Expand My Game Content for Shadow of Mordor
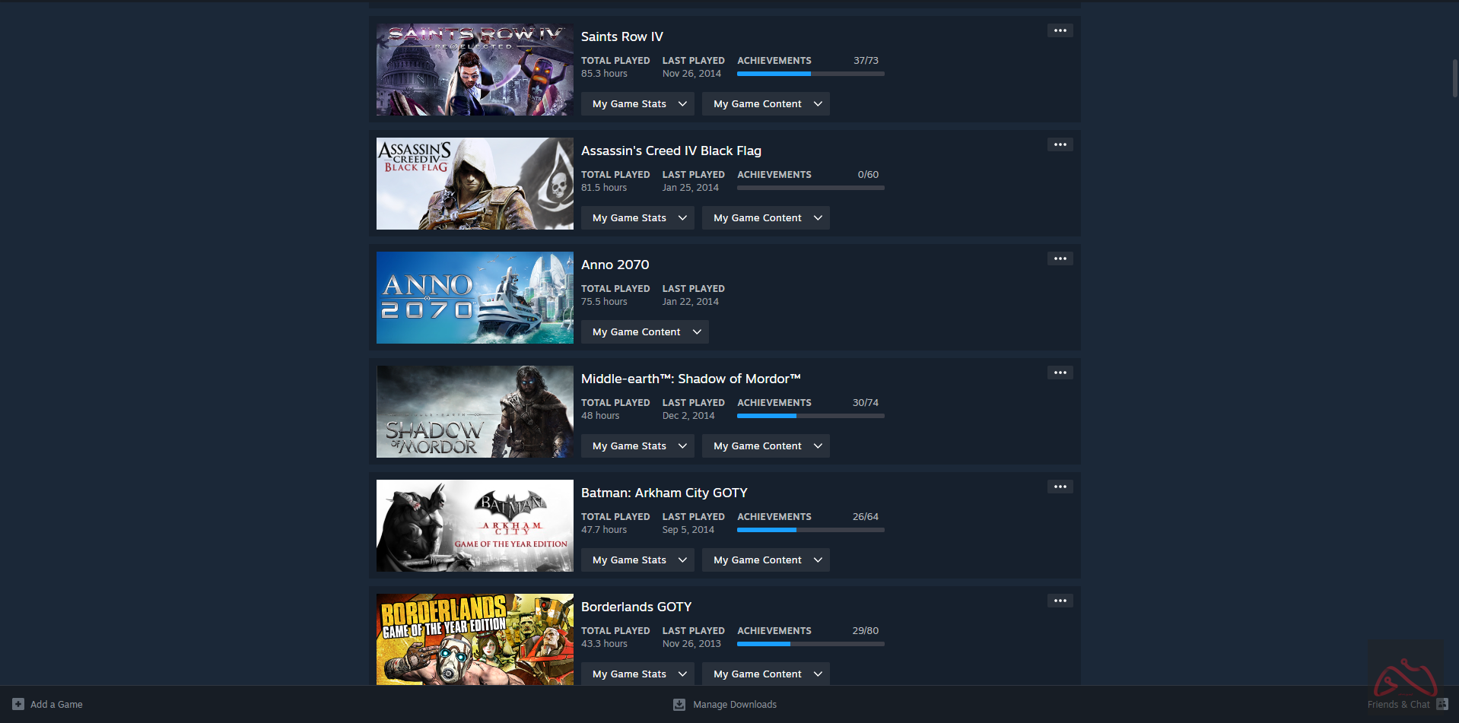The height and width of the screenshot is (723, 1459). coord(765,446)
